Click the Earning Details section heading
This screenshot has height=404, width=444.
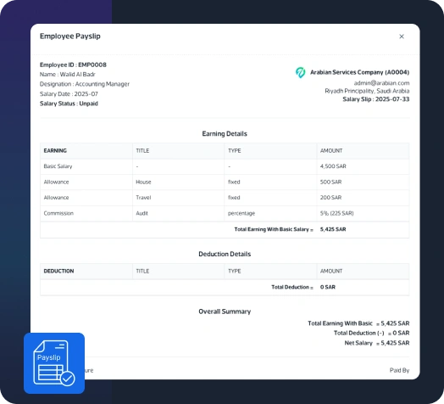pyautogui.click(x=225, y=133)
